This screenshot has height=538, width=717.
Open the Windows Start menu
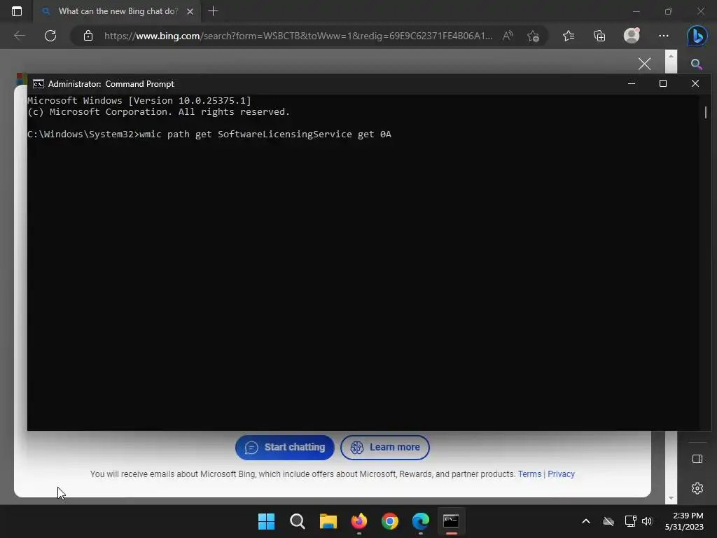click(266, 521)
